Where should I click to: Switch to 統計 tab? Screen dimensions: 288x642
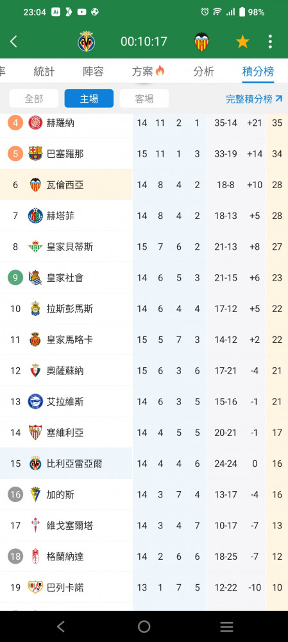pyautogui.click(x=44, y=72)
